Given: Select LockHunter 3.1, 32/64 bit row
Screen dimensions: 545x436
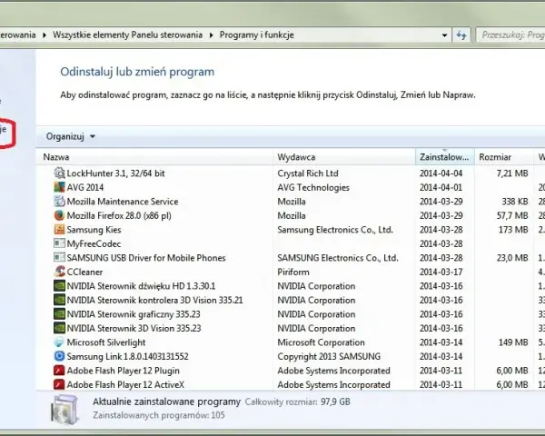Looking at the screenshot, I should [115, 173].
